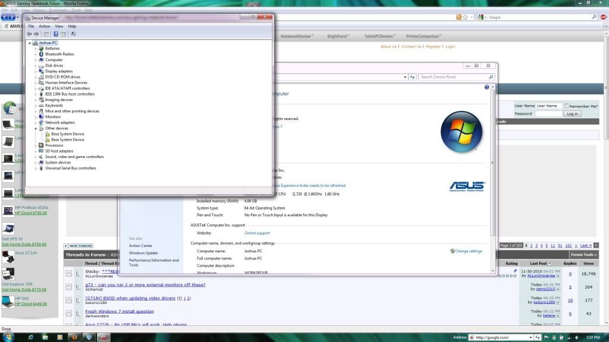The image size is (609, 342).
Task: Click the forum User Name input field
Action: [548, 106]
